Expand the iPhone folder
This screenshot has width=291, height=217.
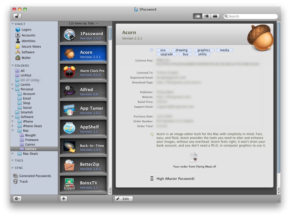pos(13,121)
